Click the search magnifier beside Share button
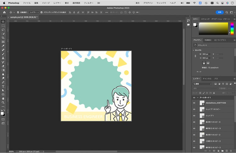236x153 pixels. click(227, 13)
